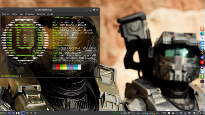Click the 'Memory: 2050MiB / 3468MiB' line

[68, 61]
